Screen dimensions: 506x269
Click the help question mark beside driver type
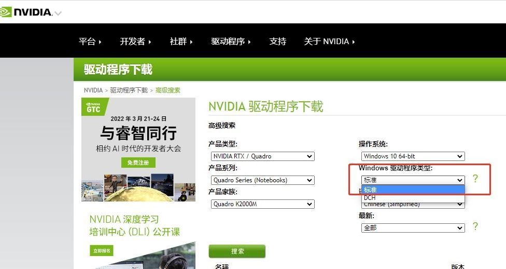point(475,179)
